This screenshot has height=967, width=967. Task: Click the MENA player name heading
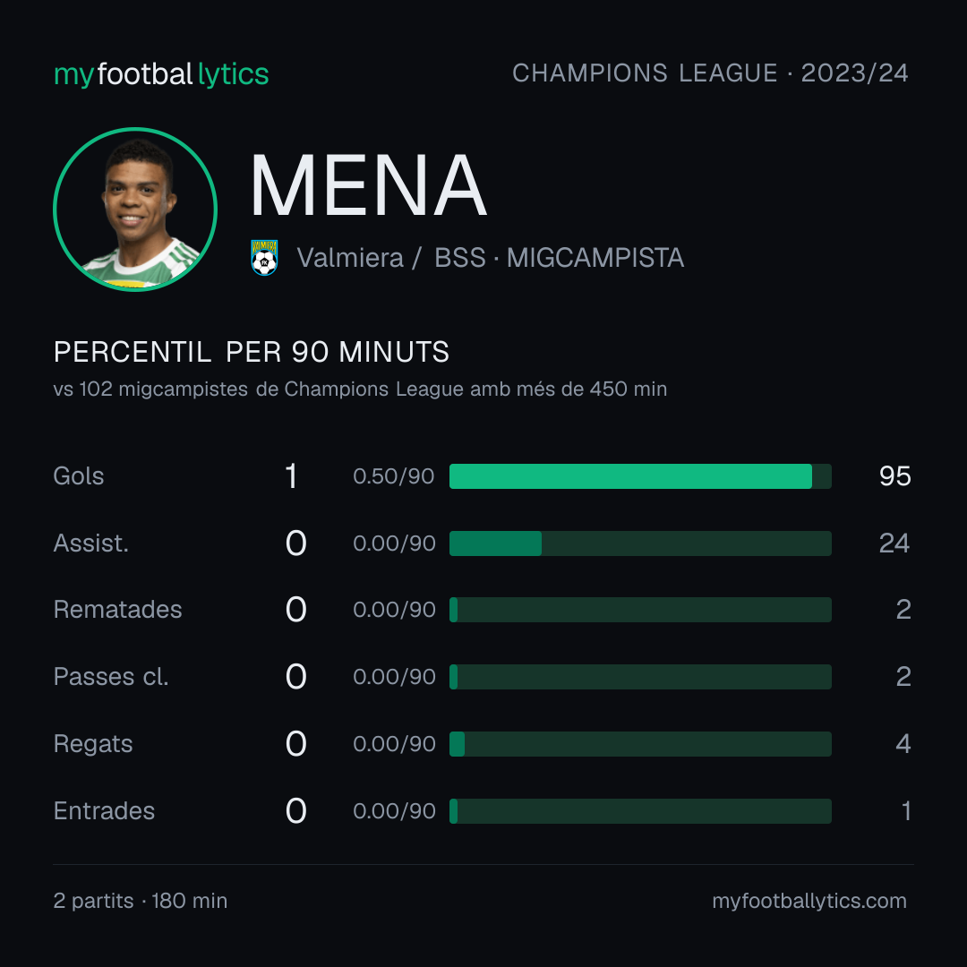pos(368,185)
